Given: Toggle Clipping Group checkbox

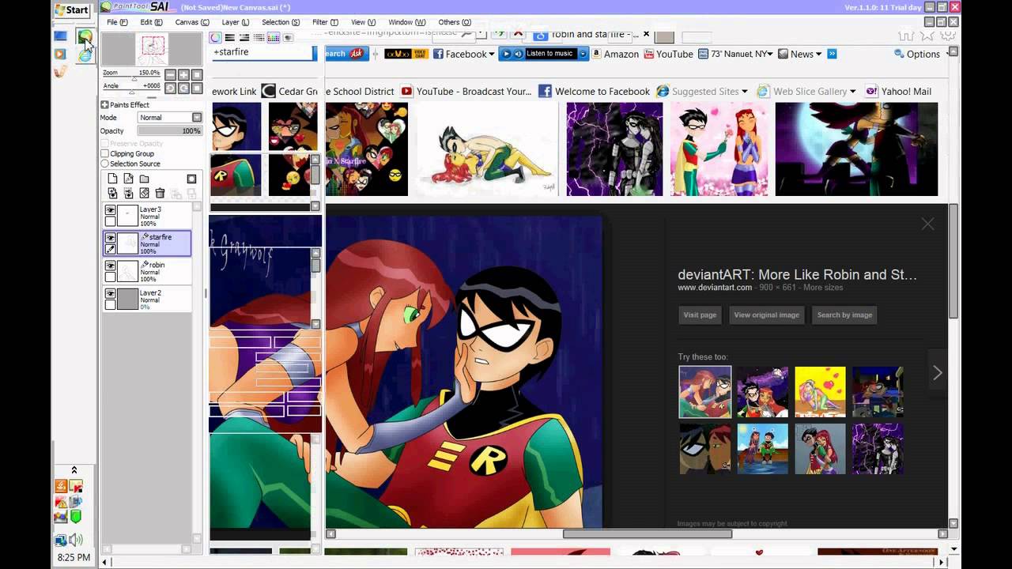Looking at the screenshot, I should [104, 153].
